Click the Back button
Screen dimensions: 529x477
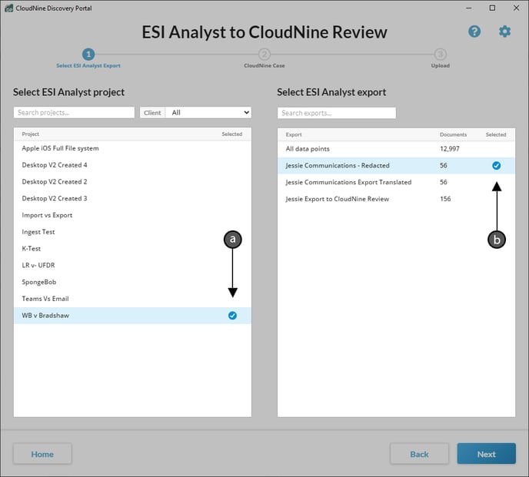coord(419,454)
